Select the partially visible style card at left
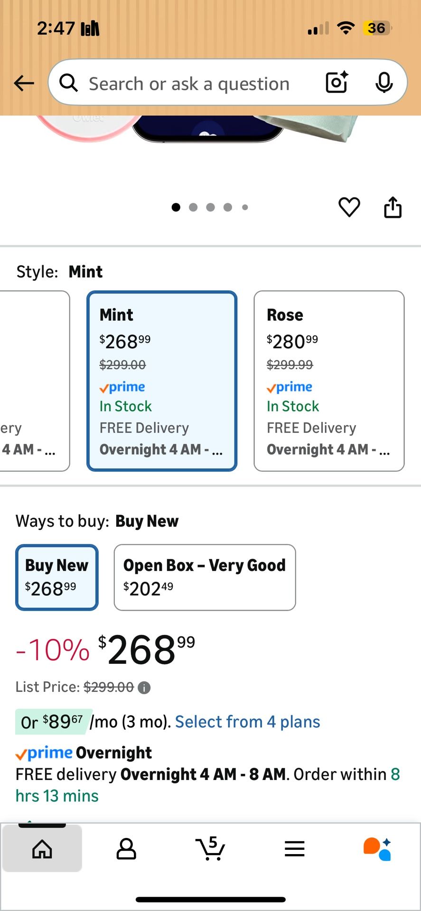This screenshot has height=911, width=421. pyautogui.click(x=33, y=381)
